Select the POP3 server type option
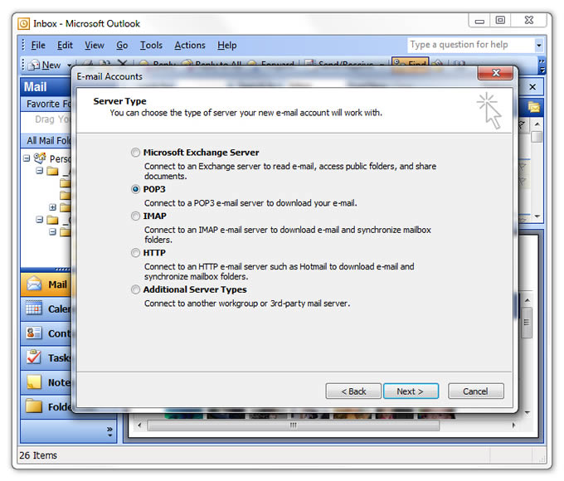Screen dimensions: 564x481 pyautogui.click(x=135, y=189)
